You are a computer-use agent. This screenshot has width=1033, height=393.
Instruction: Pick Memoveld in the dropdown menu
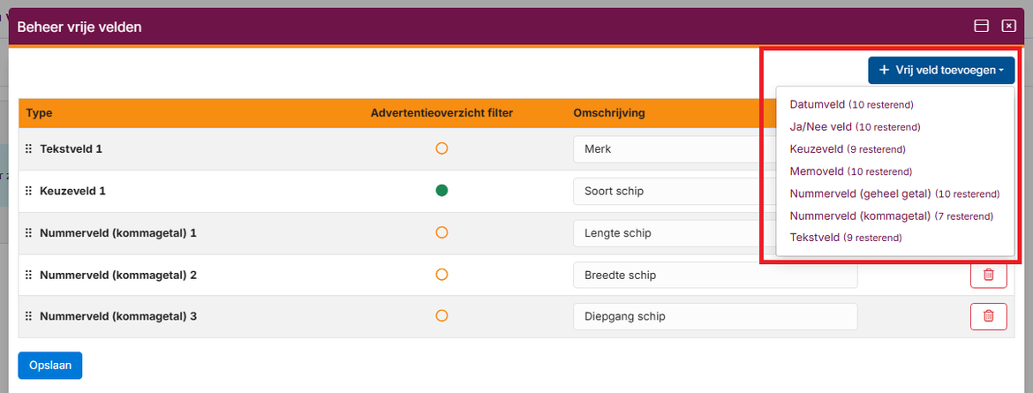(x=817, y=171)
